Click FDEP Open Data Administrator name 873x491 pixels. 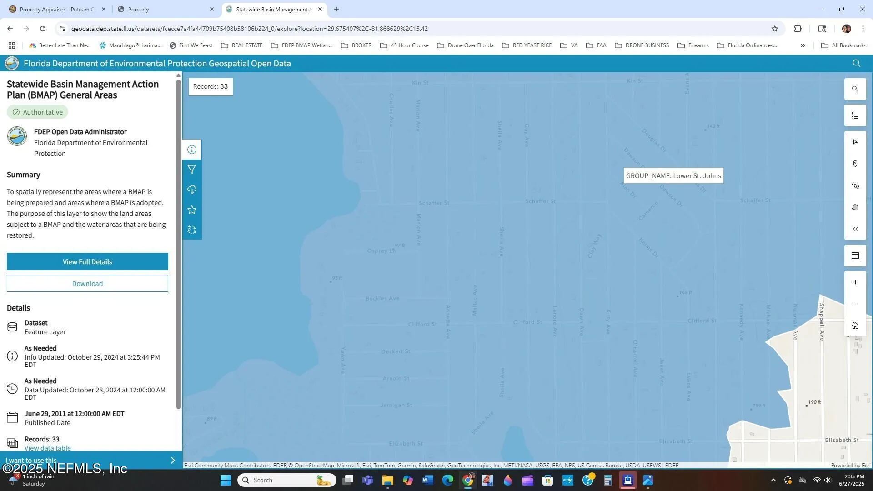coord(80,132)
